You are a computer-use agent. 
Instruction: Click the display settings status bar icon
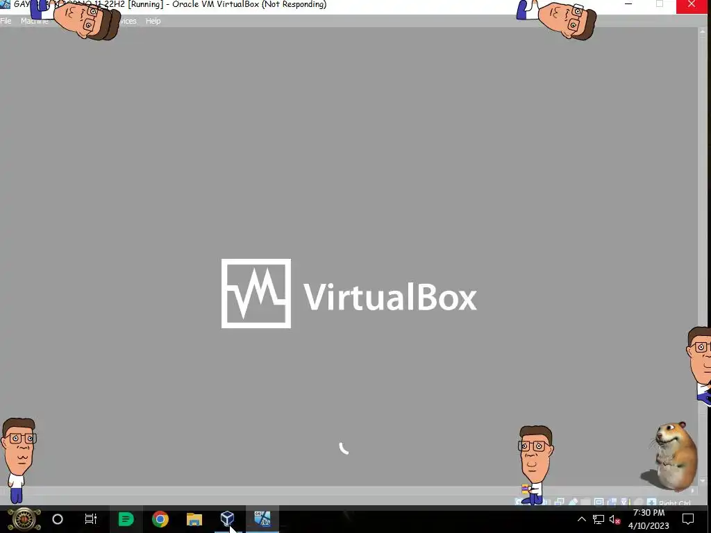click(599, 502)
